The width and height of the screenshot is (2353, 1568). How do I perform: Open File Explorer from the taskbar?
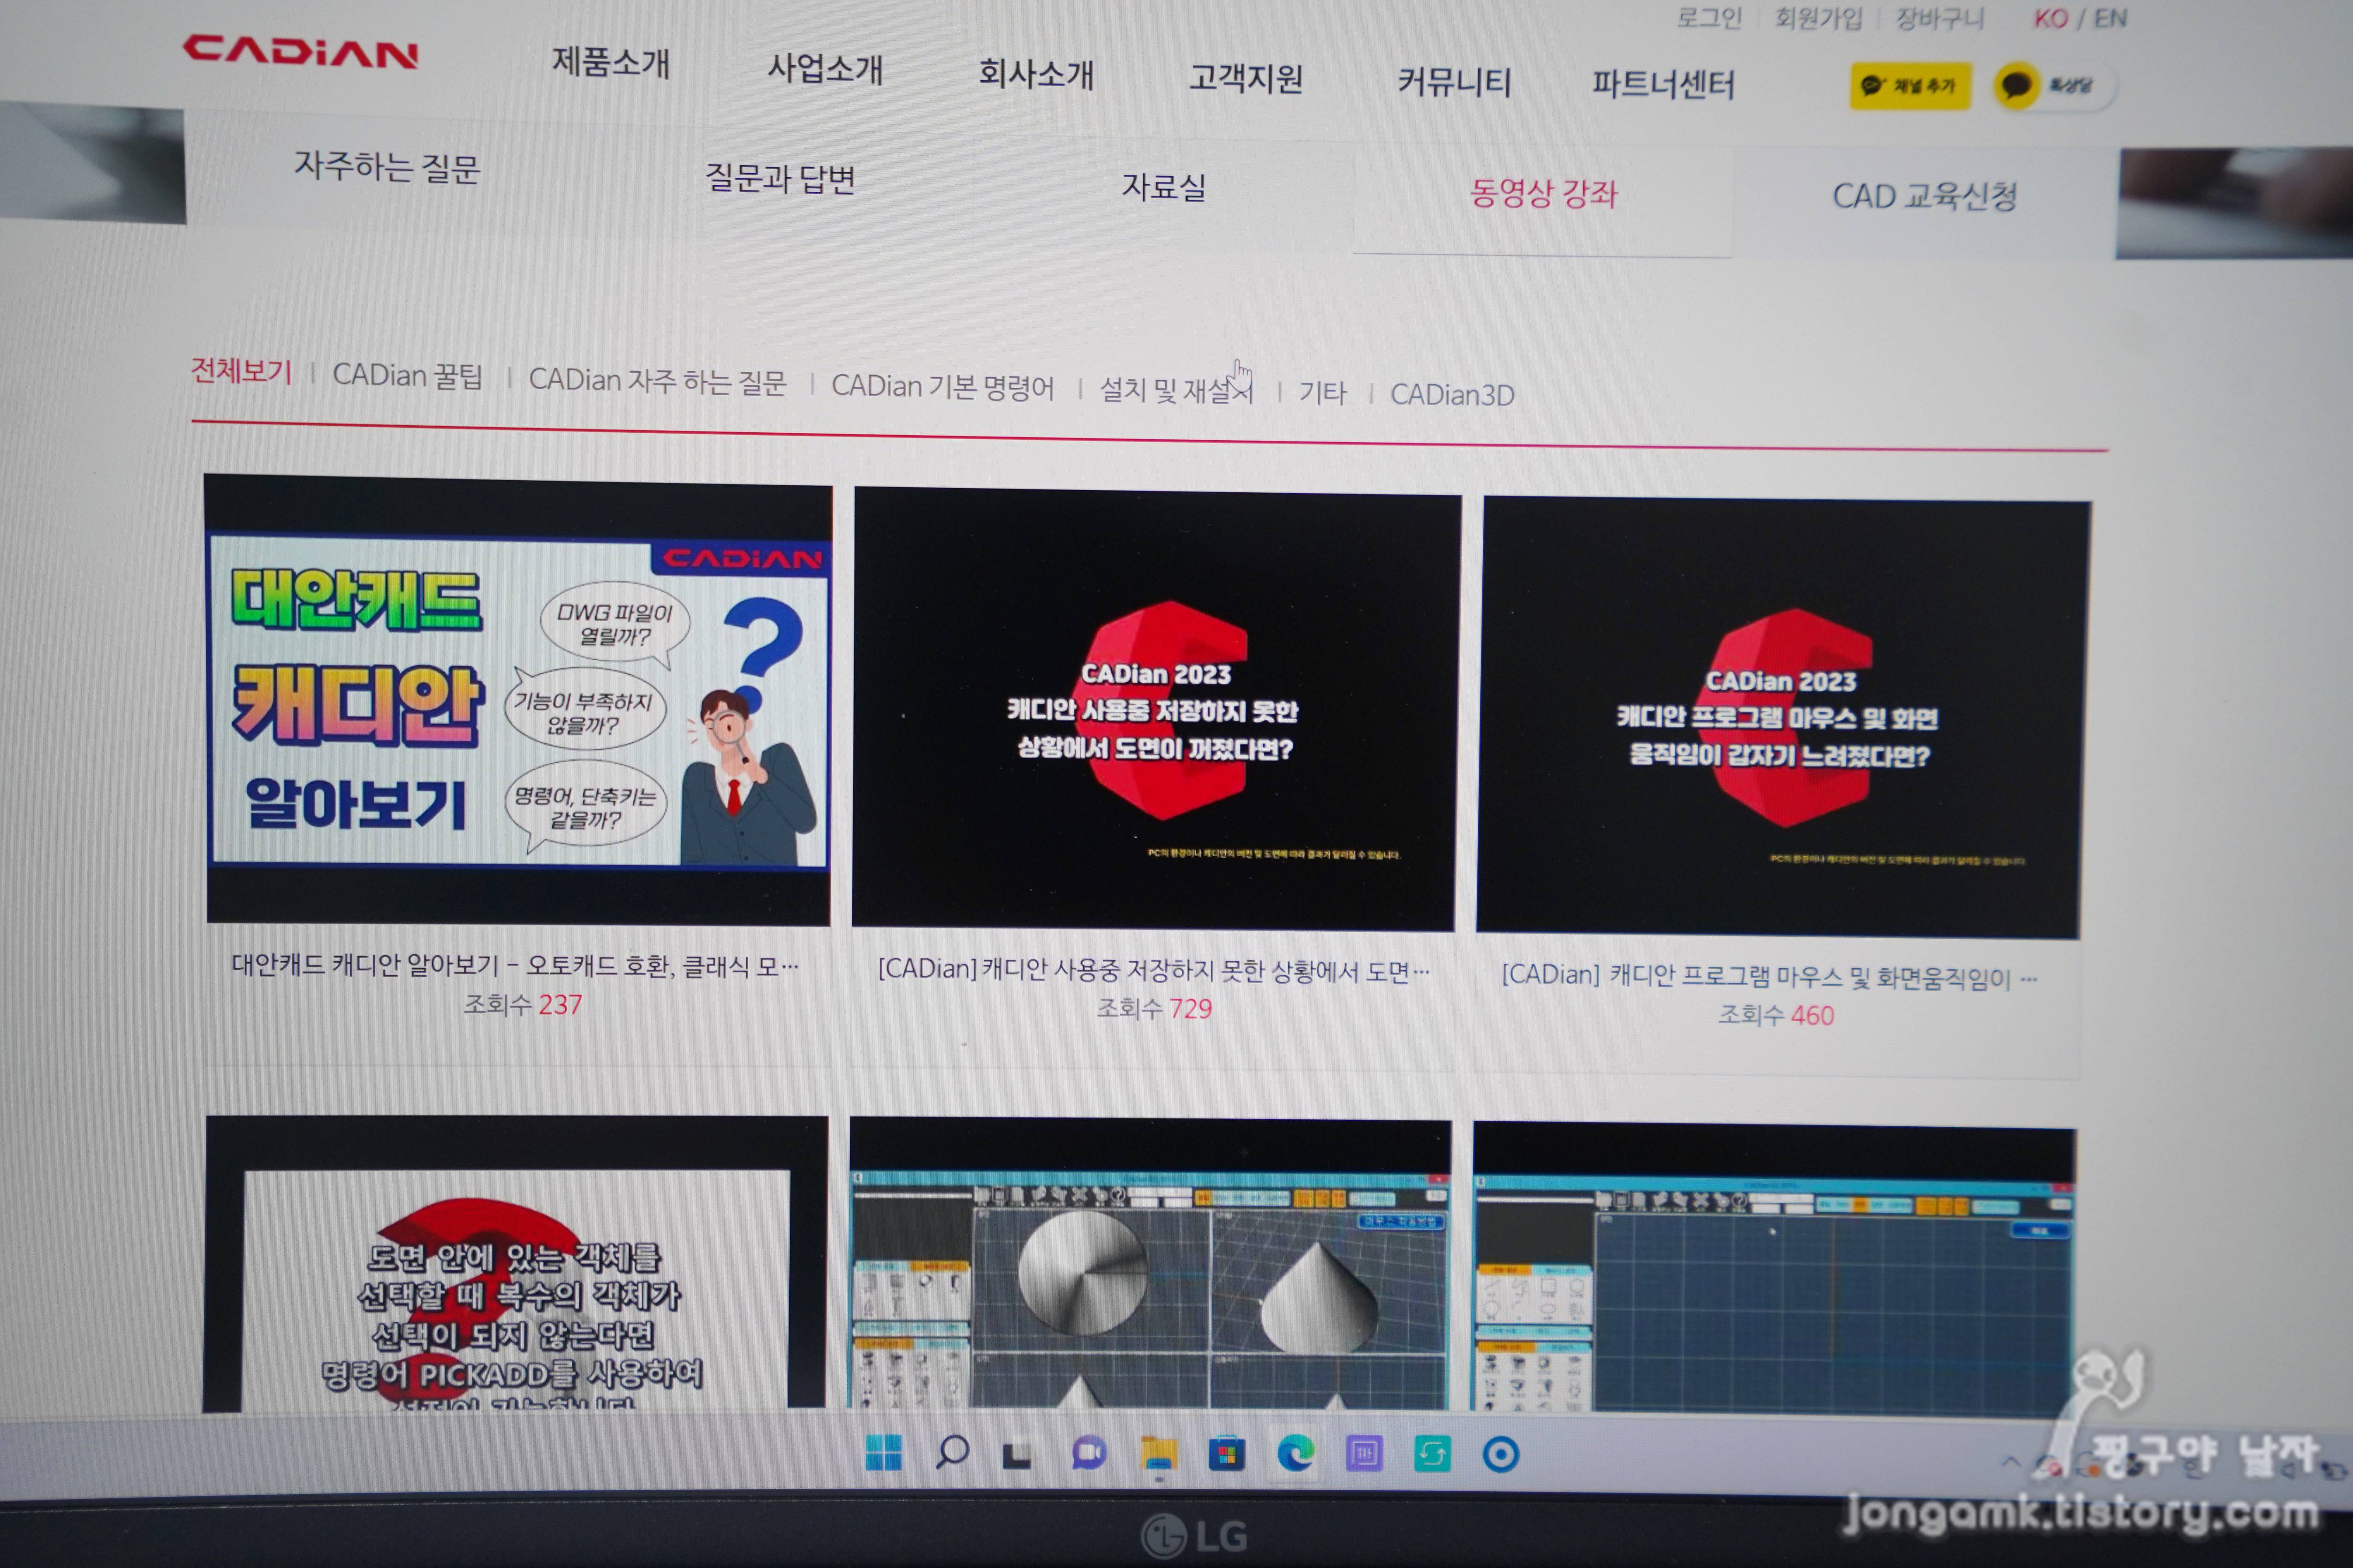click(1159, 1453)
